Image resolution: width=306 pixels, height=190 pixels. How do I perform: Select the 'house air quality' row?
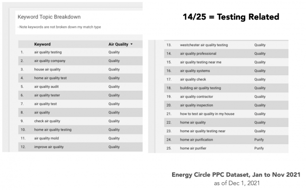pyautogui.click(x=80, y=69)
